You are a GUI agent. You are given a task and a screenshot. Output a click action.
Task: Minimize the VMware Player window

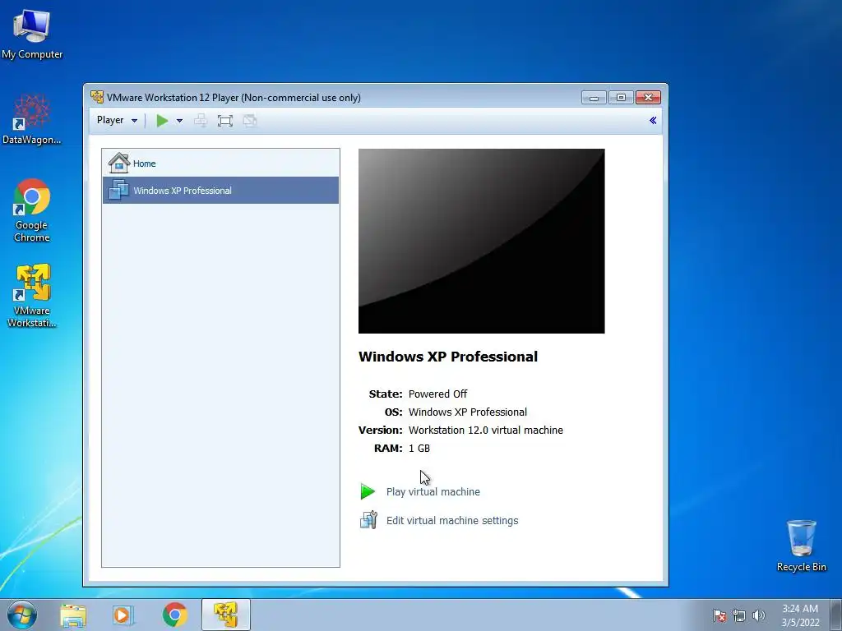point(594,98)
